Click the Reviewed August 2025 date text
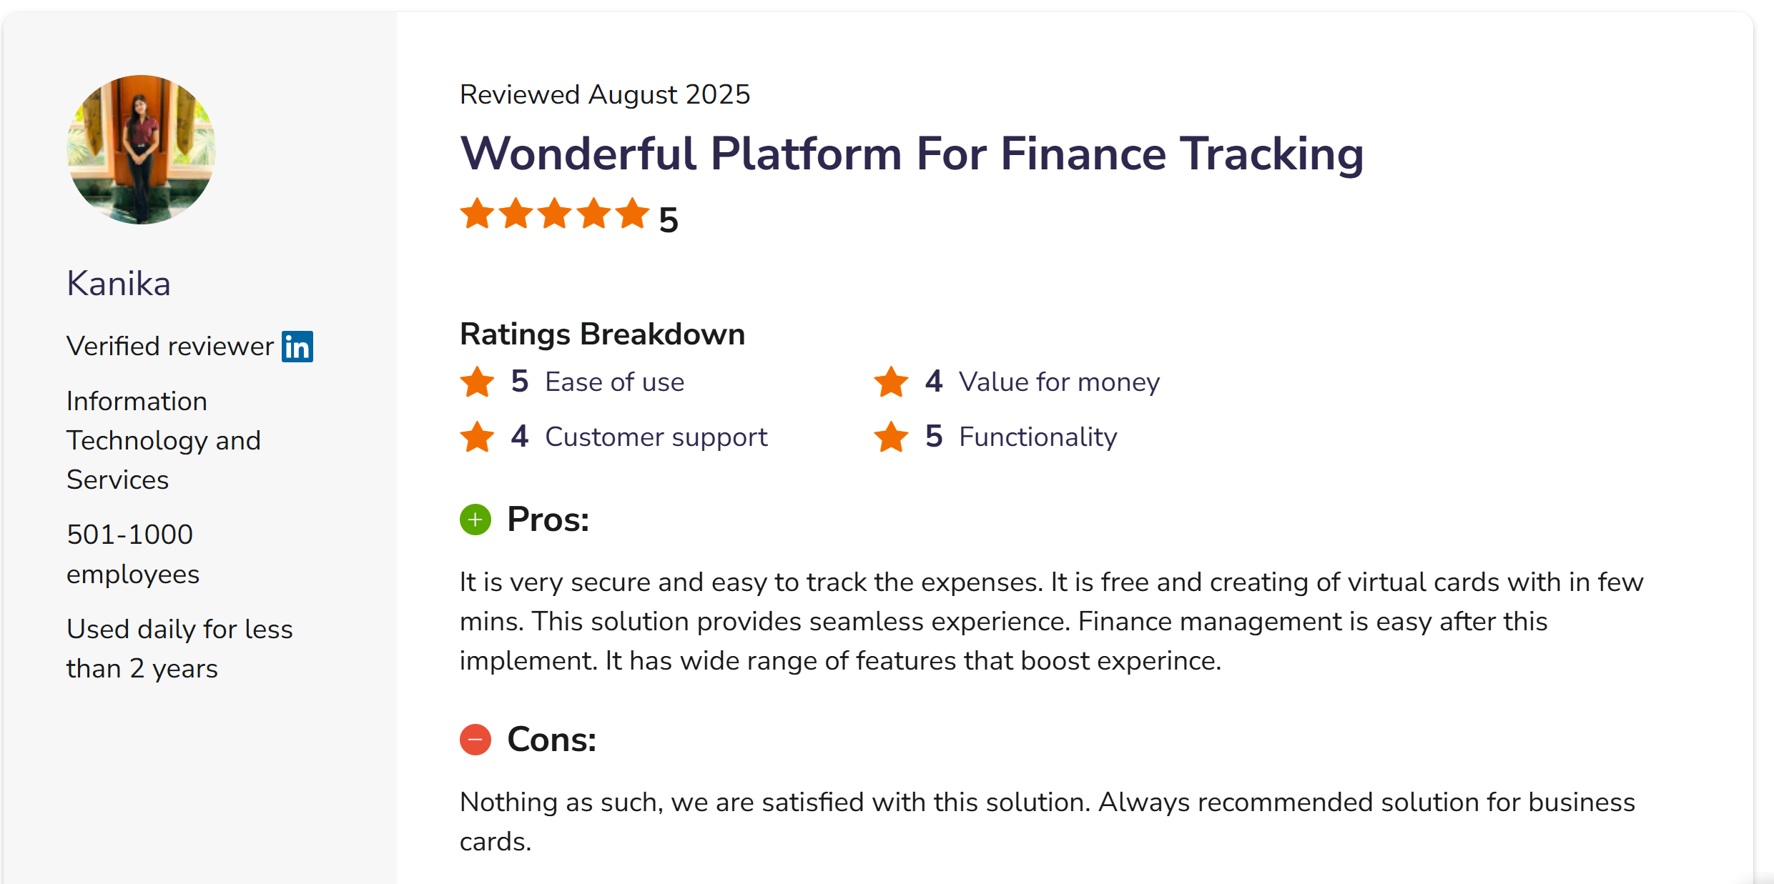1774x884 pixels. click(x=605, y=94)
